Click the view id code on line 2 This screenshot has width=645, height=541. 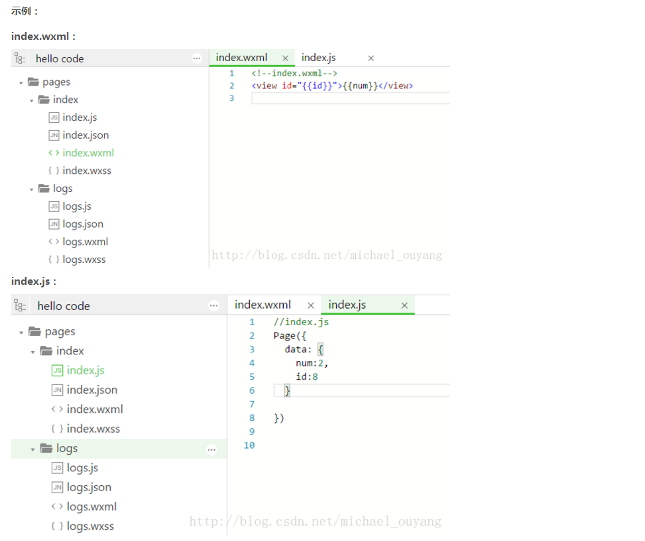pos(332,86)
